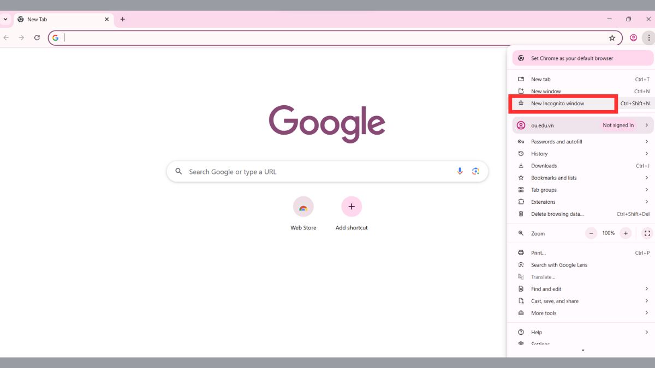Decrease zoom with minus button

pyautogui.click(x=591, y=233)
